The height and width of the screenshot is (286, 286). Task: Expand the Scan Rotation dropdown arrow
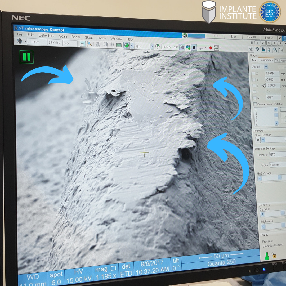(263, 140)
